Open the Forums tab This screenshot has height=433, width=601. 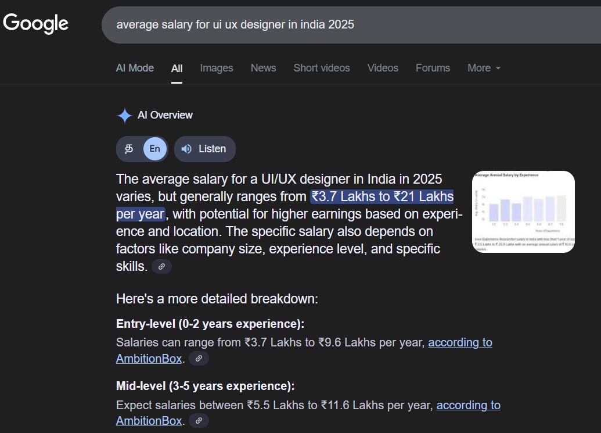click(433, 68)
